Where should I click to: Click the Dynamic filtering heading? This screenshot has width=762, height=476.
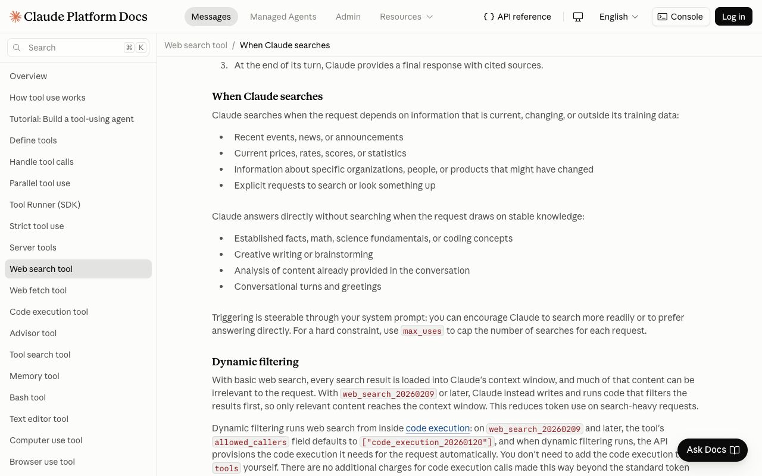click(x=255, y=362)
